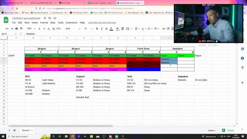Open the File menu

point(14,23)
